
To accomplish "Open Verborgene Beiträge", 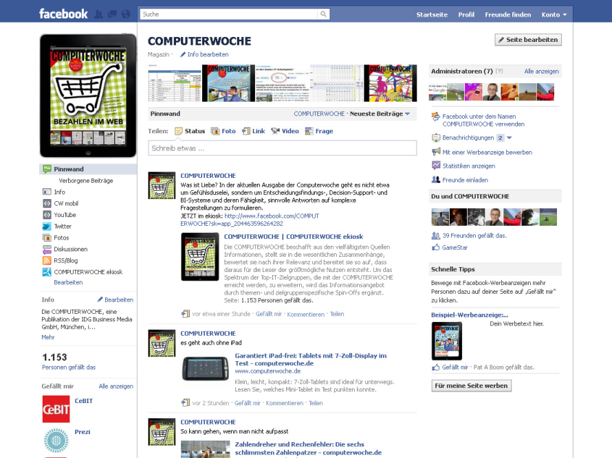I will [x=86, y=181].
